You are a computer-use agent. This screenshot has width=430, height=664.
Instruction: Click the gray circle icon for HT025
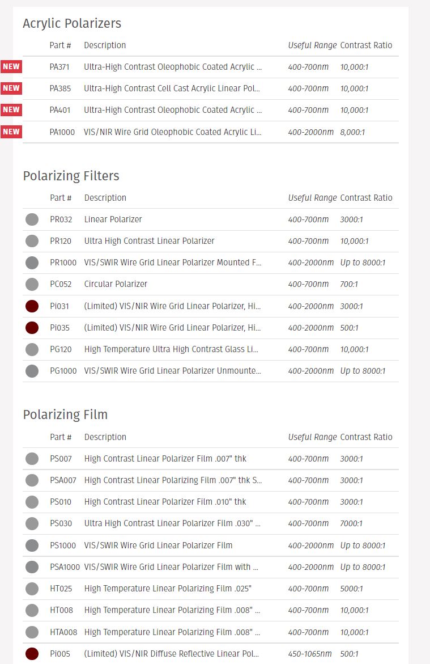point(32,589)
